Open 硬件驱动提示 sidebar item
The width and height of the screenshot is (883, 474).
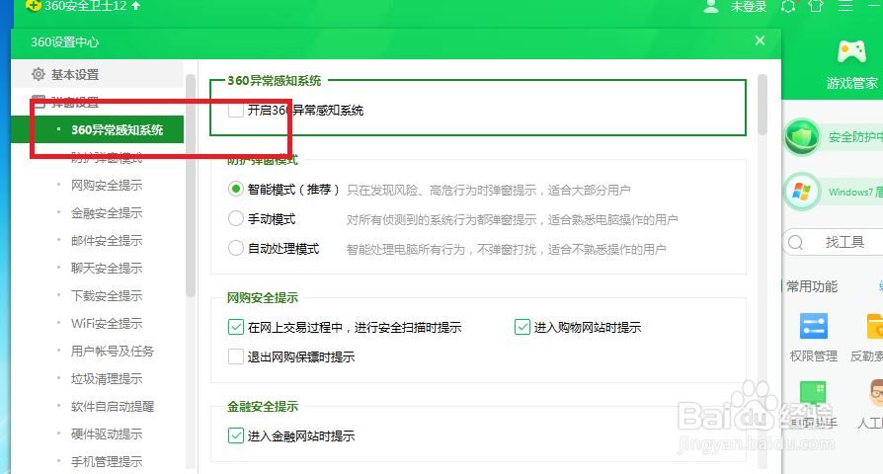[x=107, y=434]
